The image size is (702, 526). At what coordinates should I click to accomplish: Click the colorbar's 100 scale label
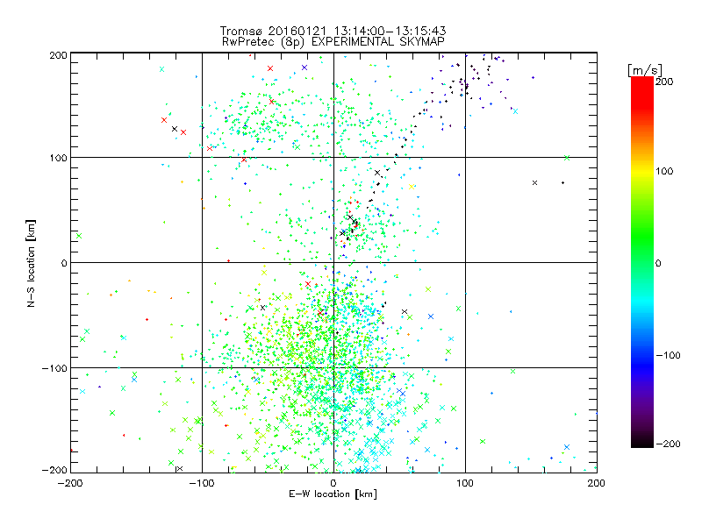tap(664, 171)
